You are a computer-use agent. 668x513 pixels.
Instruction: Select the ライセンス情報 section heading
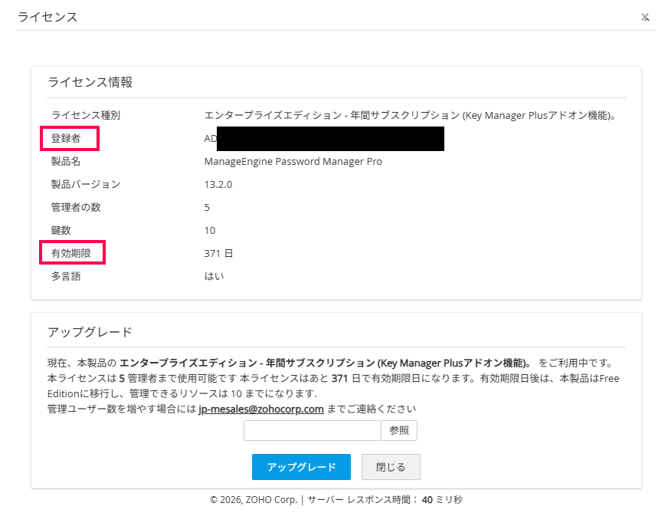tap(90, 82)
